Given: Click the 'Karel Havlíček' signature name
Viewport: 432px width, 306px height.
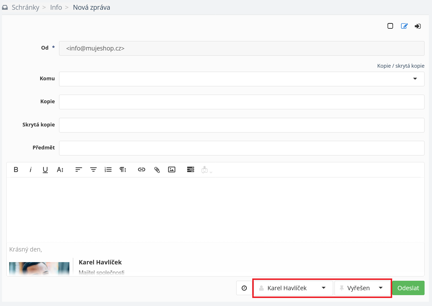Looking at the screenshot, I should [100, 262].
